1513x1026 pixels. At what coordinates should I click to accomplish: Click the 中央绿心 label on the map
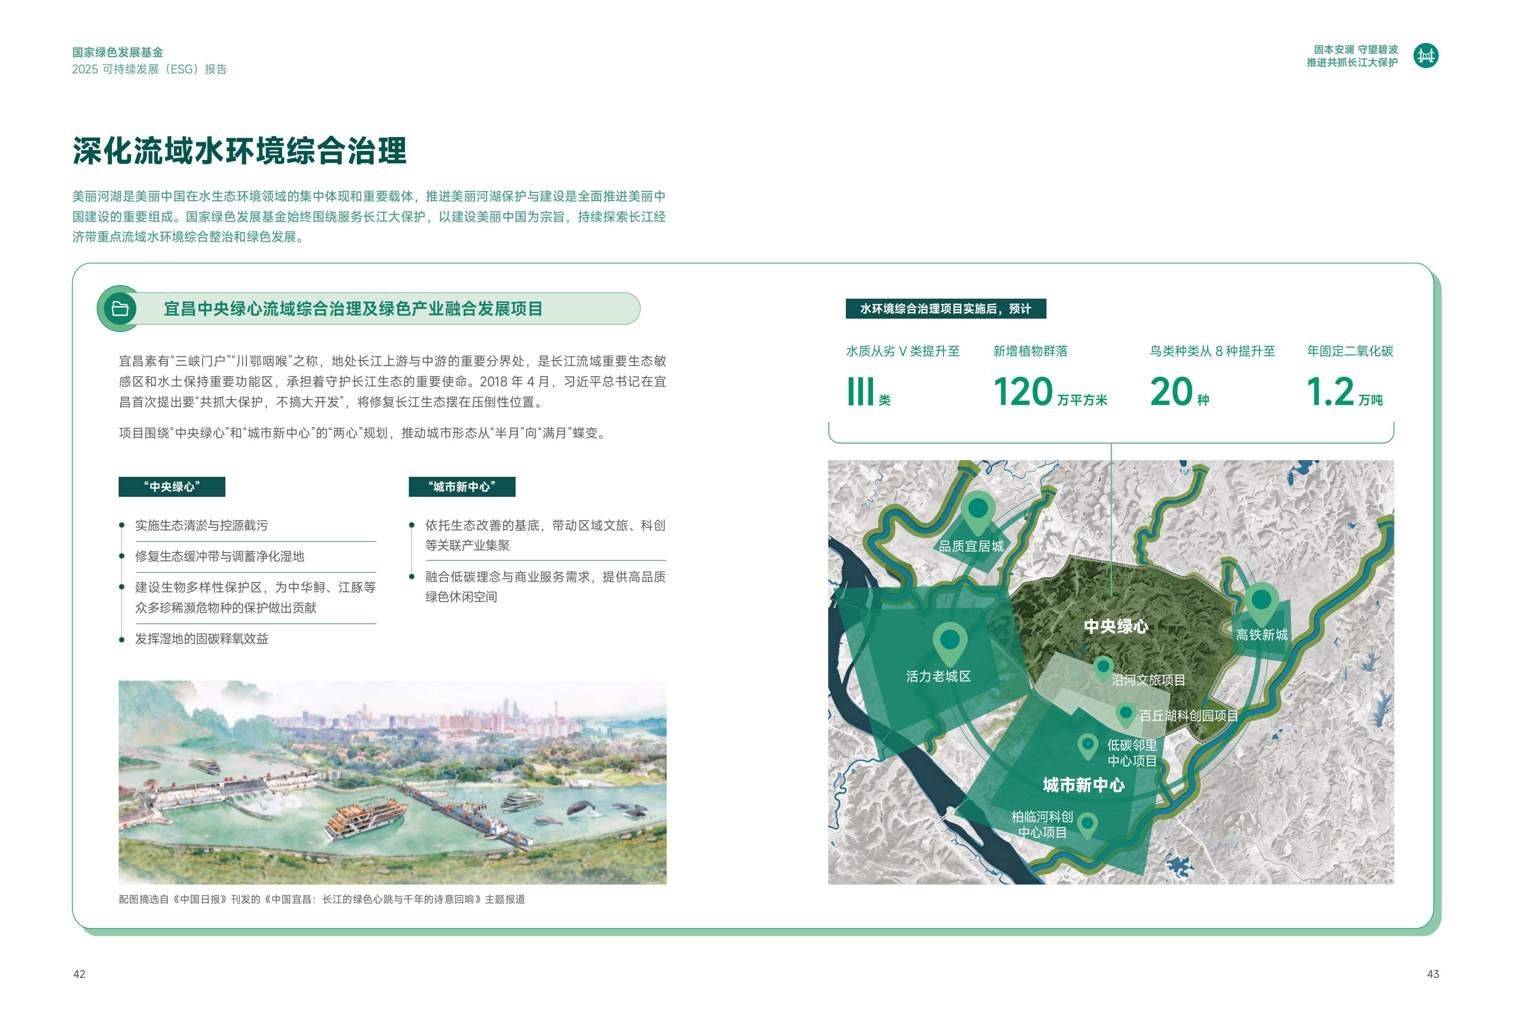[1116, 626]
